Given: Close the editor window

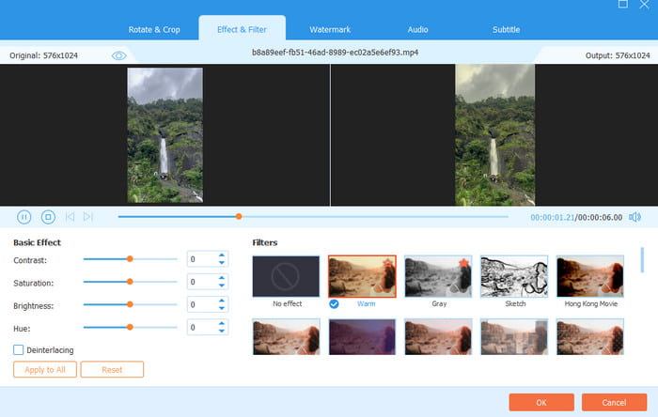Looking at the screenshot, I should [644, 4].
